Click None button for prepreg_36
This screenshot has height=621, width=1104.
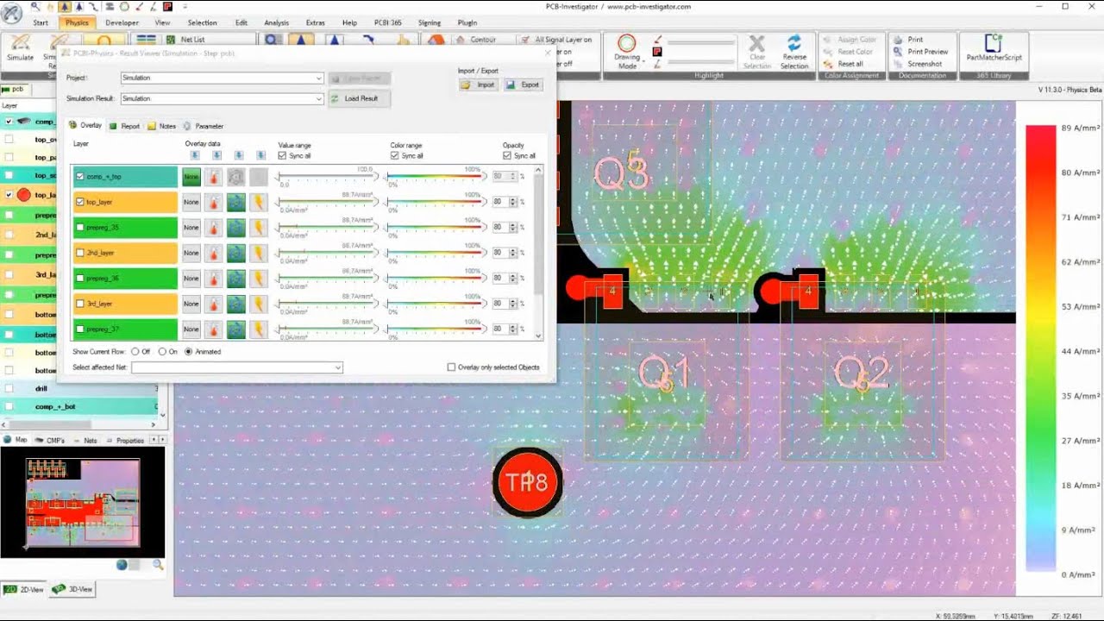pos(191,279)
